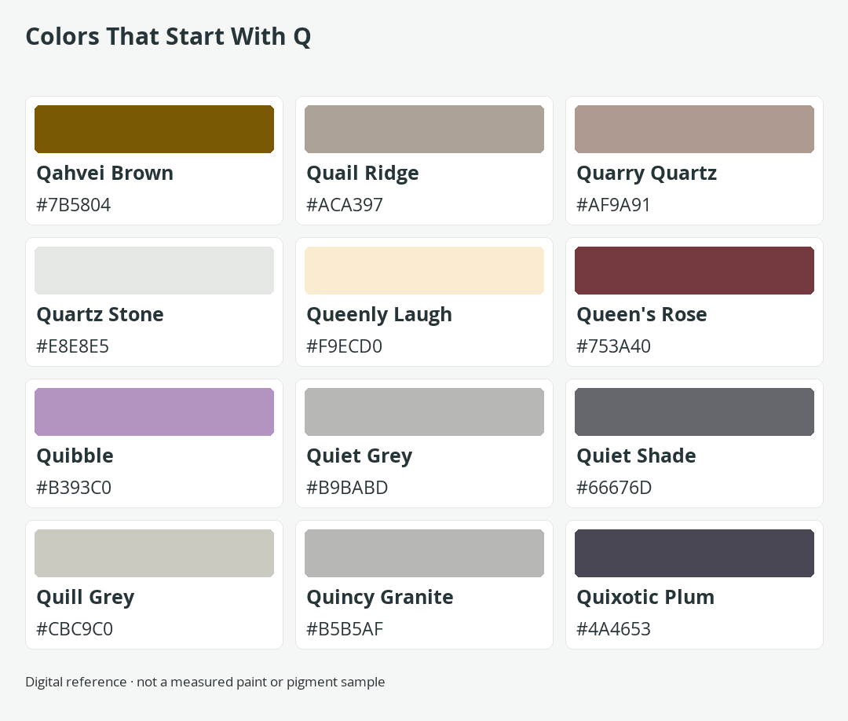The width and height of the screenshot is (848, 721).
Task: Select hex code #AF9A91
Action: click(613, 205)
